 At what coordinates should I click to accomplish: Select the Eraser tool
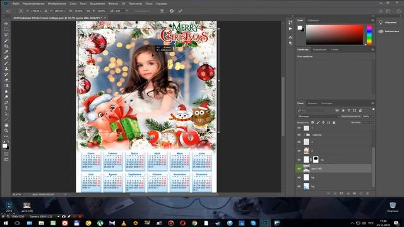6,80
